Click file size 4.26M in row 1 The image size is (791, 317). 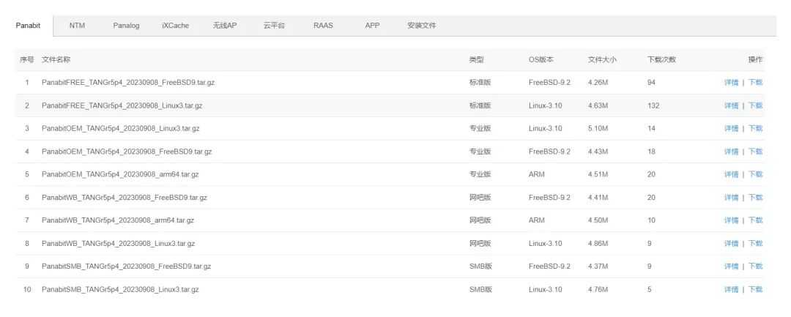click(x=598, y=83)
